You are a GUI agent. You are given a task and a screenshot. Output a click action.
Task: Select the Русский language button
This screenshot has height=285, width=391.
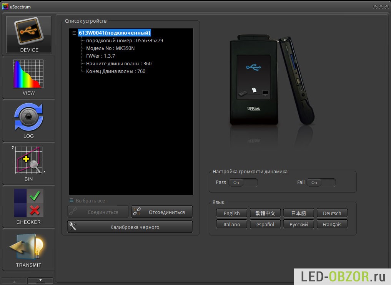[x=298, y=224]
